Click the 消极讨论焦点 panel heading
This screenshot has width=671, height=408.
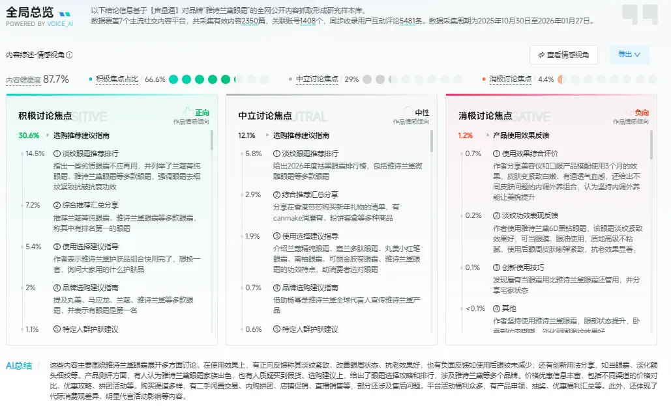point(485,116)
